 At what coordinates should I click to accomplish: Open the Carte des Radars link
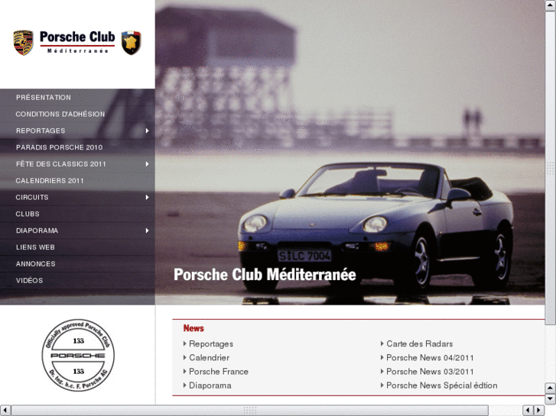pyautogui.click(x=419, y=343)
